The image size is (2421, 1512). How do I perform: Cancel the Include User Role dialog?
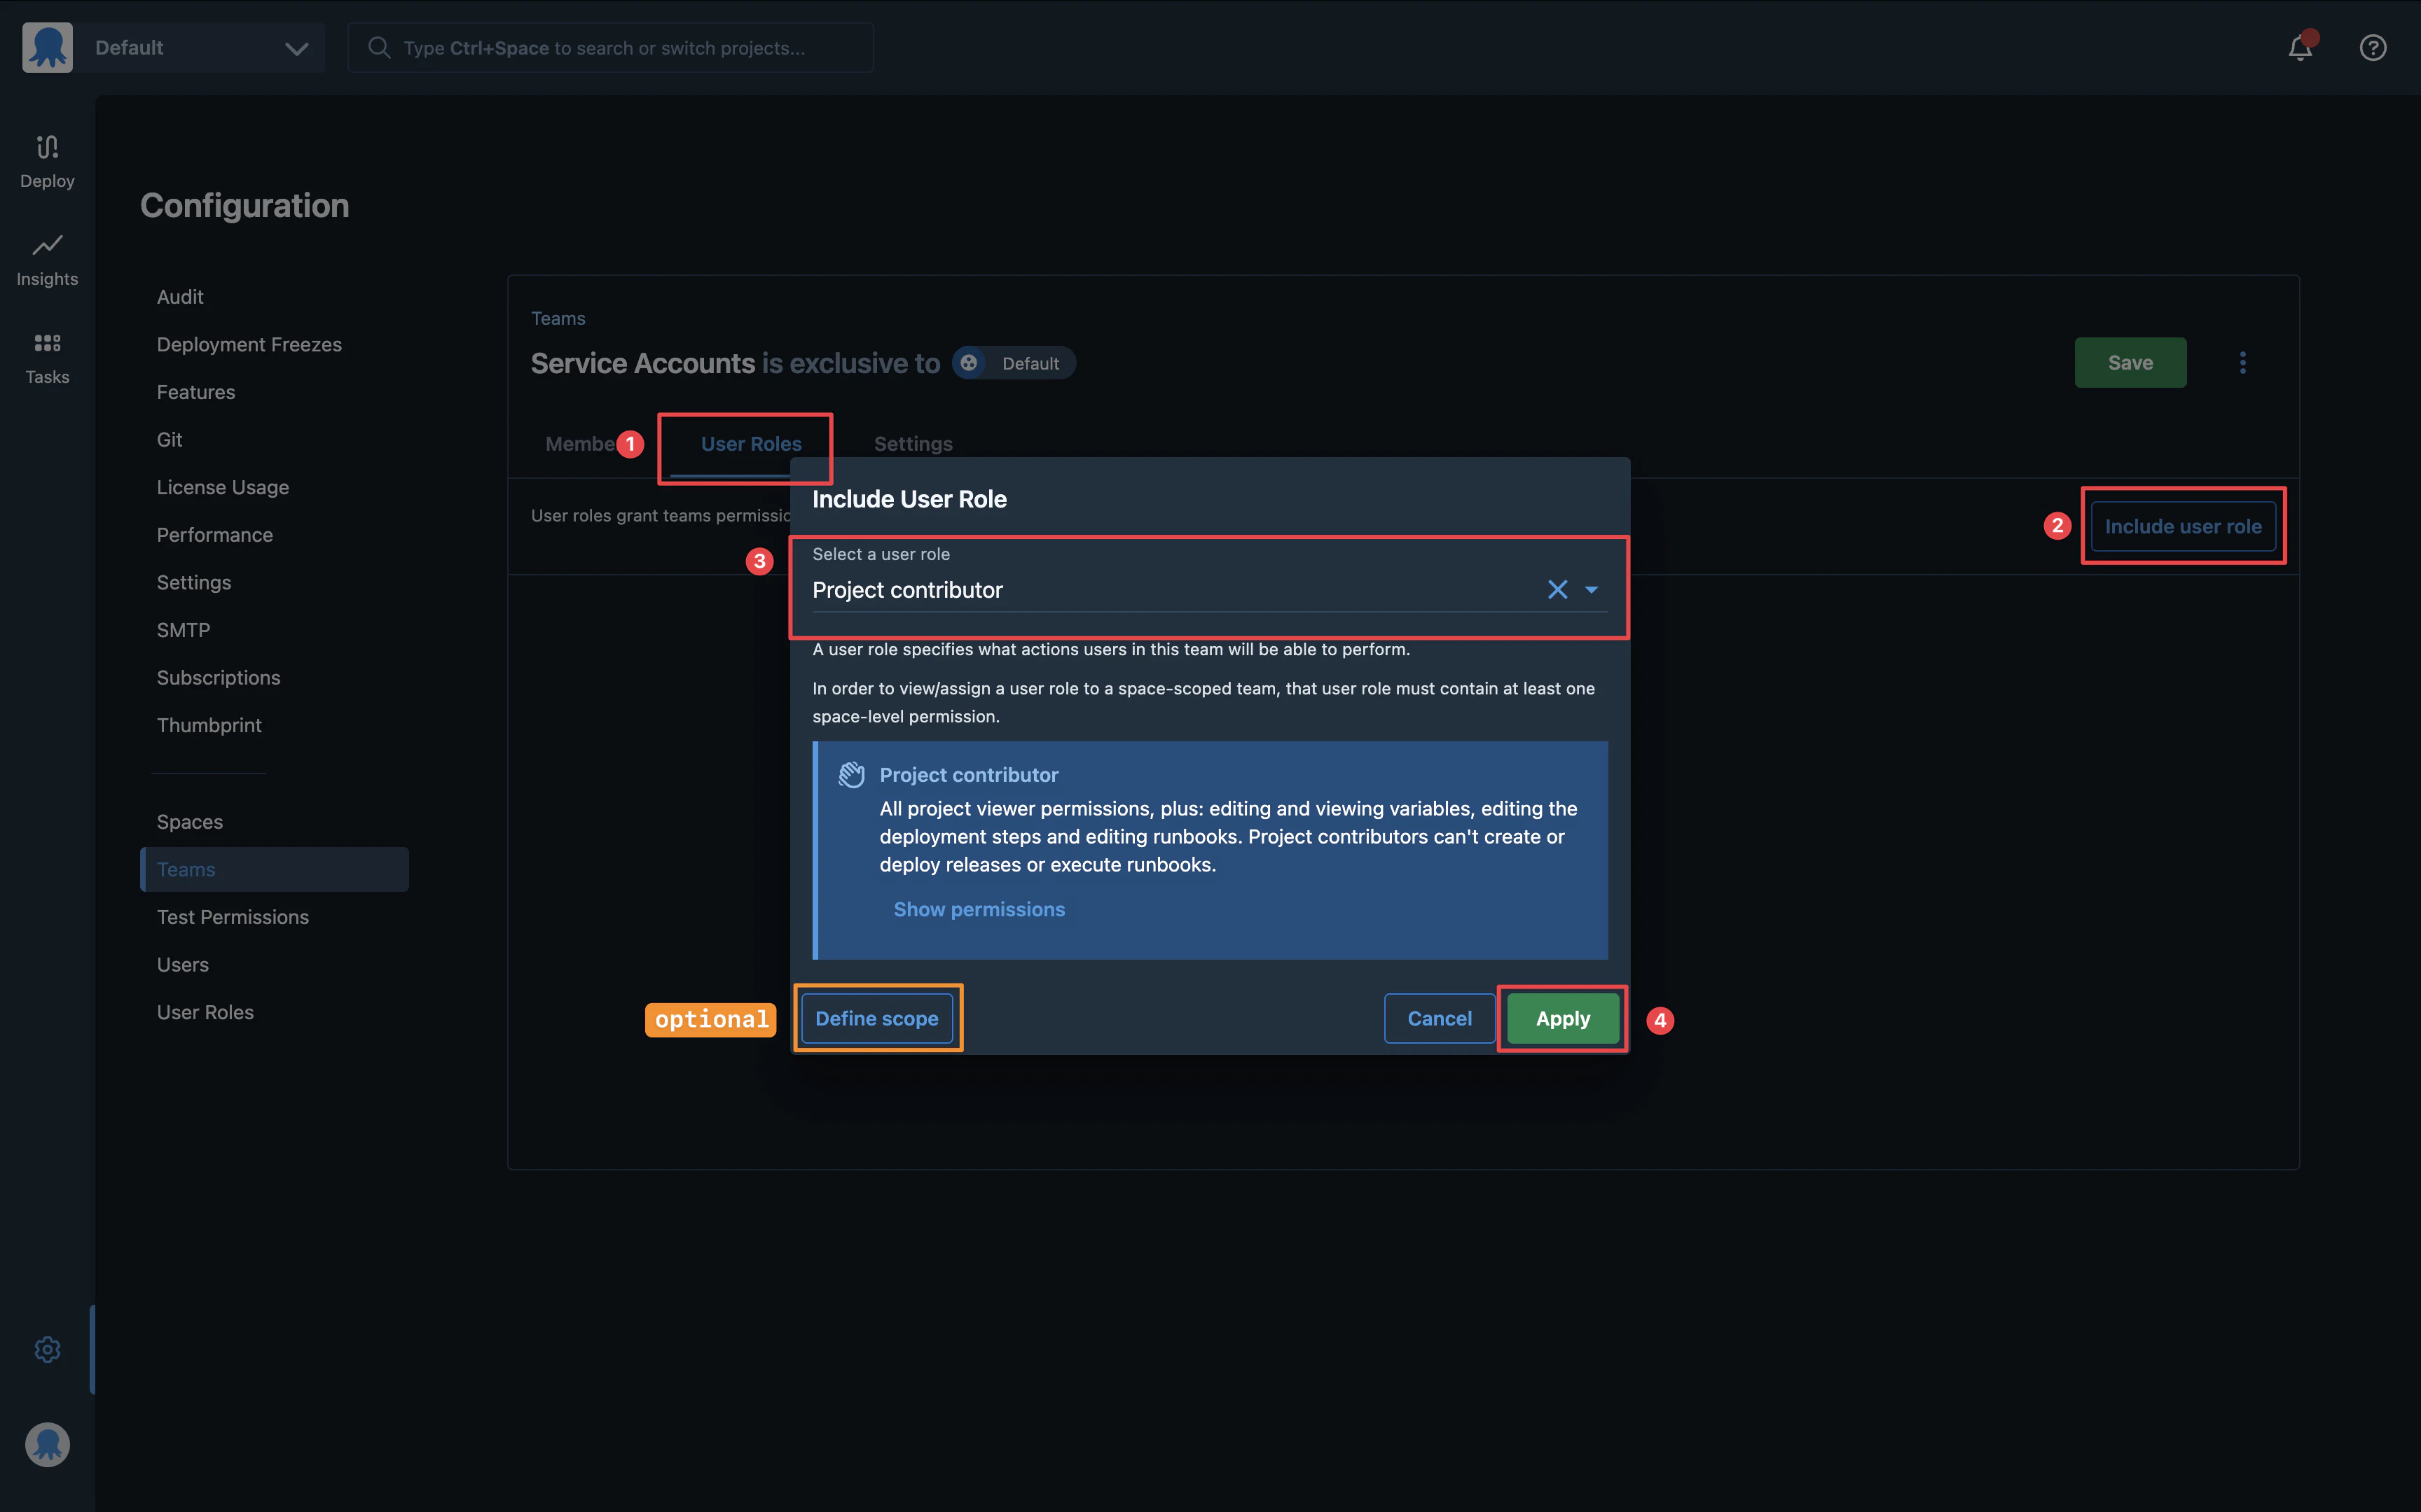(1439, 1018)
